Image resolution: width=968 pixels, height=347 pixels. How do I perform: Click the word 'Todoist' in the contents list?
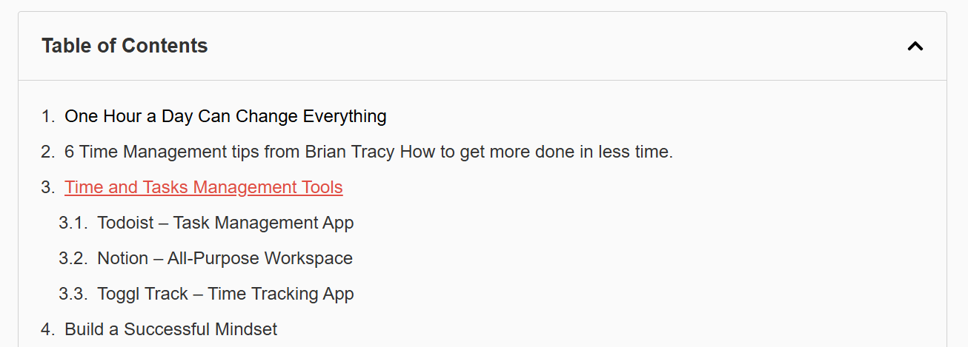[x=125, y=223]
